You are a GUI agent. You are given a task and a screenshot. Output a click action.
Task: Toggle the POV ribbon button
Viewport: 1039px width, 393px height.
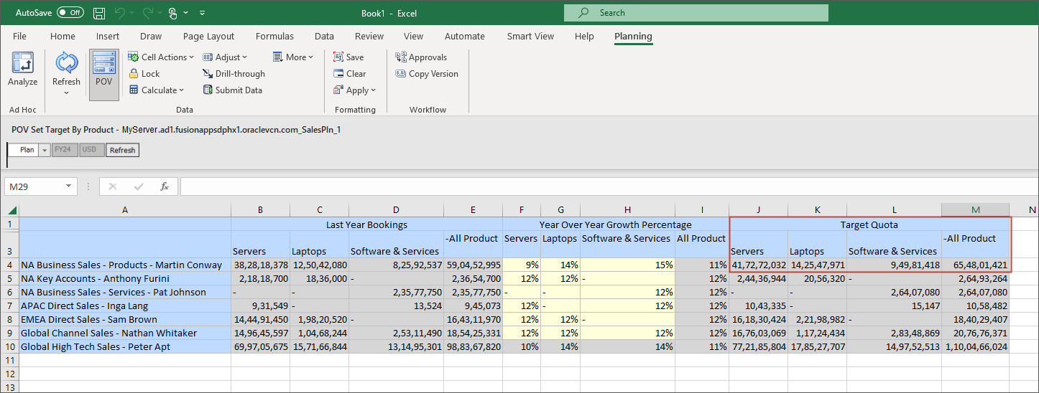point(104,69)
